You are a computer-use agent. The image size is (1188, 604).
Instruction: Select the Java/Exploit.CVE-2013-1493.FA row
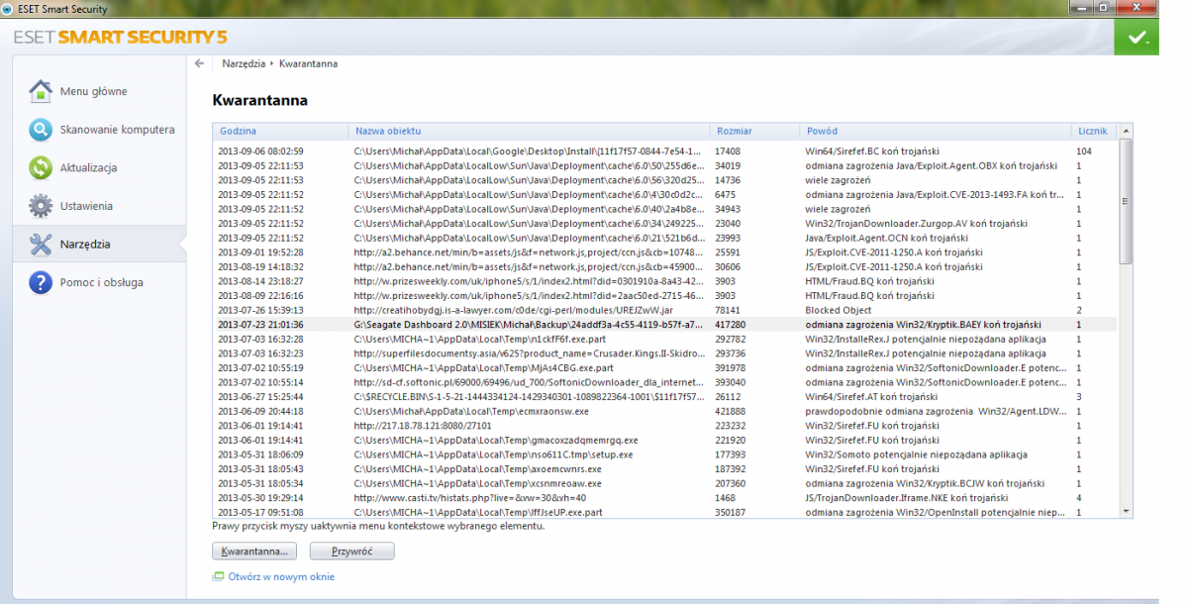(665, 195)
